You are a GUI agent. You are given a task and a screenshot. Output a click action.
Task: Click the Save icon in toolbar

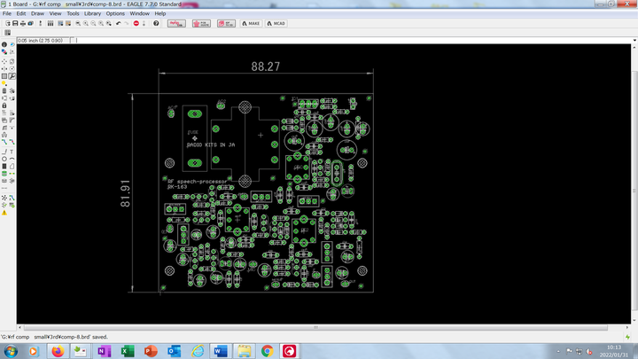click(16, 23)
